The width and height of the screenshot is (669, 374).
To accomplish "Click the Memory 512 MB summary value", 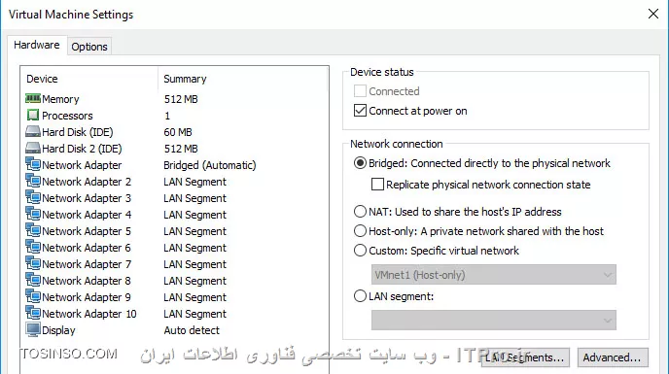I will [181, 99].
